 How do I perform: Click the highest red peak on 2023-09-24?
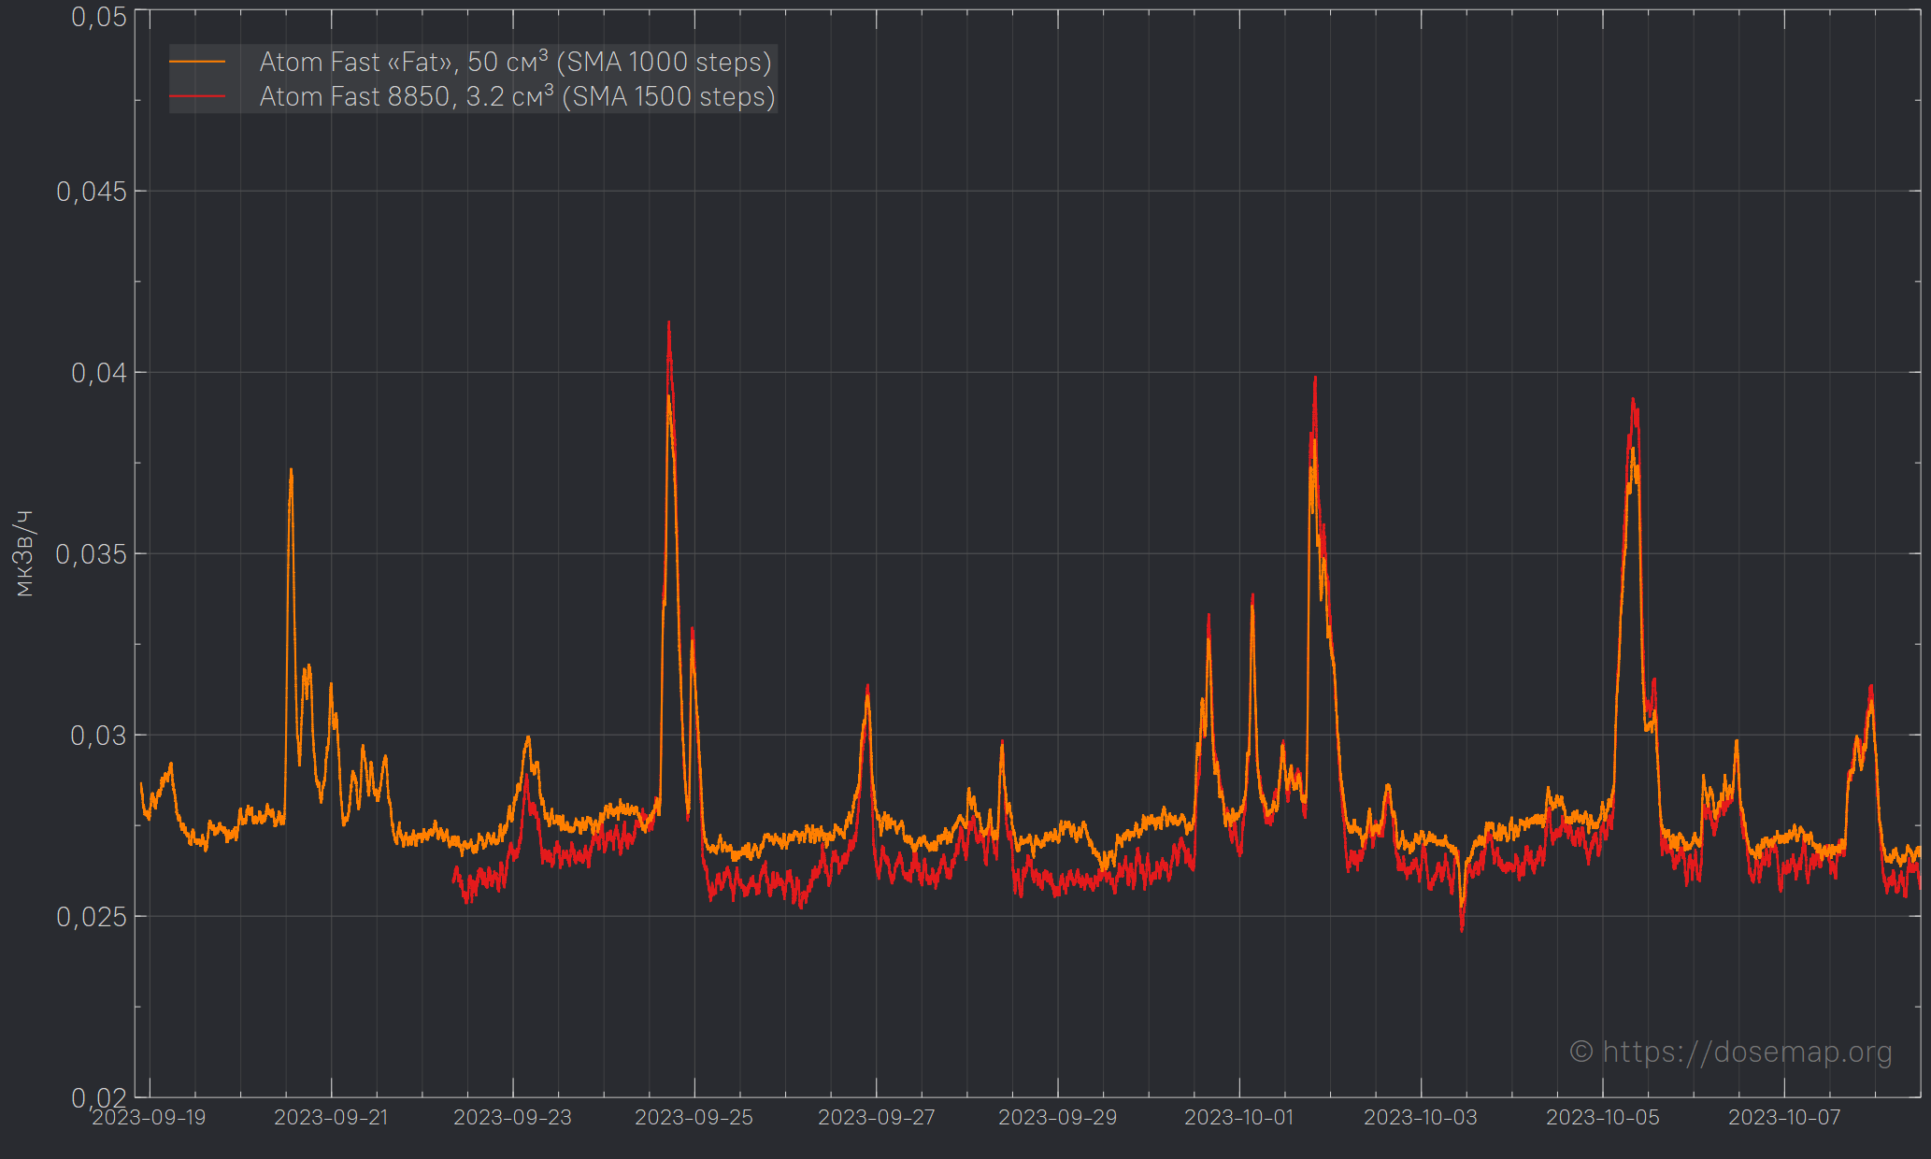coord(668,324)
